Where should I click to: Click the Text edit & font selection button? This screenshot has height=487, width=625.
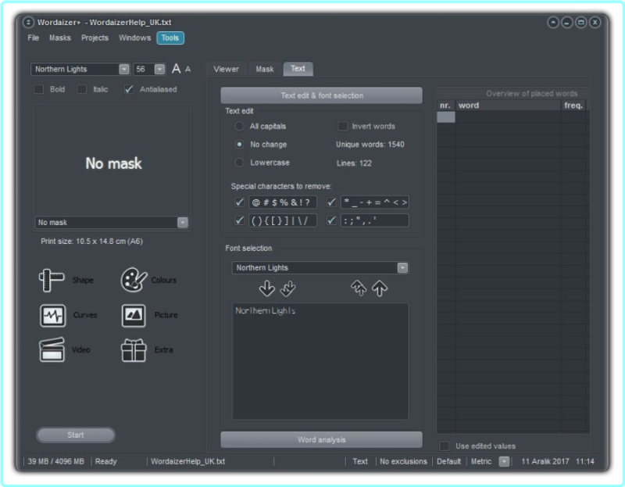[x=321, y=95]
